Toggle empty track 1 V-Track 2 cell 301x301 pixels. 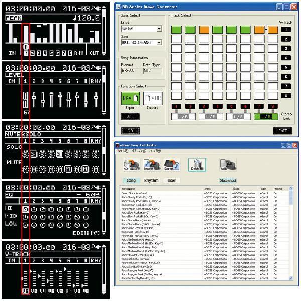point(176,39)
